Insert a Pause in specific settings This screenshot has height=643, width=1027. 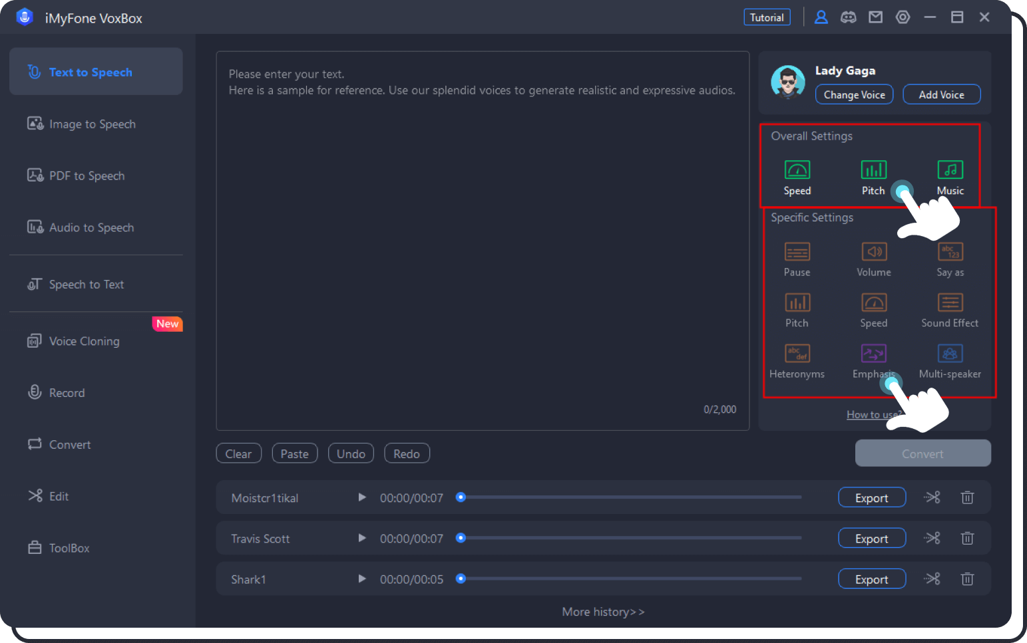(x=797, y=260)
